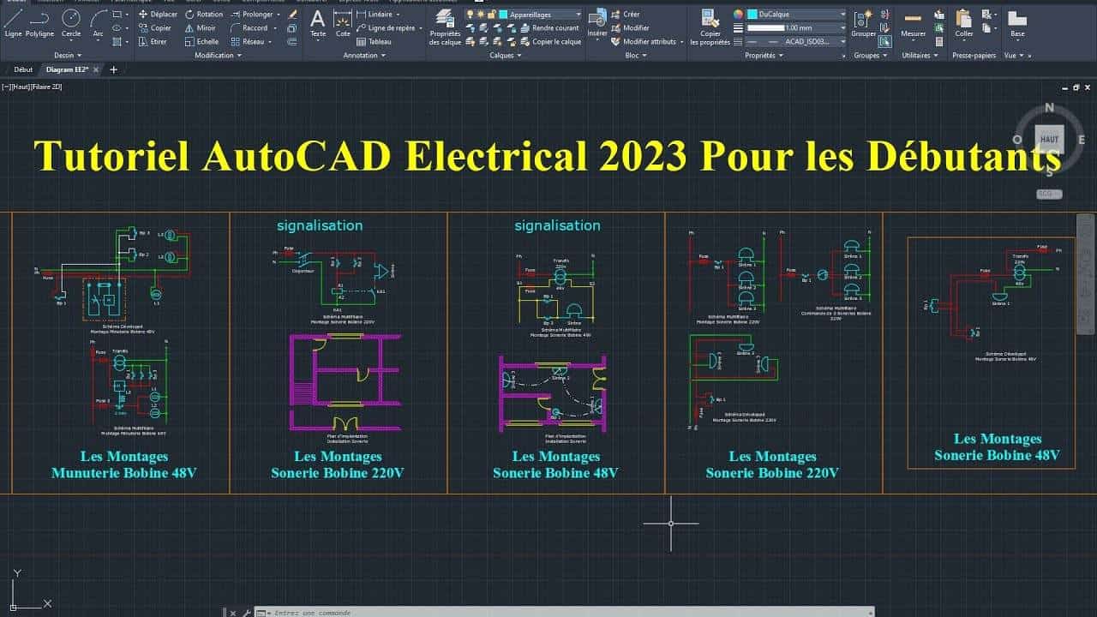
Task: Click the HAUT face of ViewCube
Action: click(x=1049, y=139)
